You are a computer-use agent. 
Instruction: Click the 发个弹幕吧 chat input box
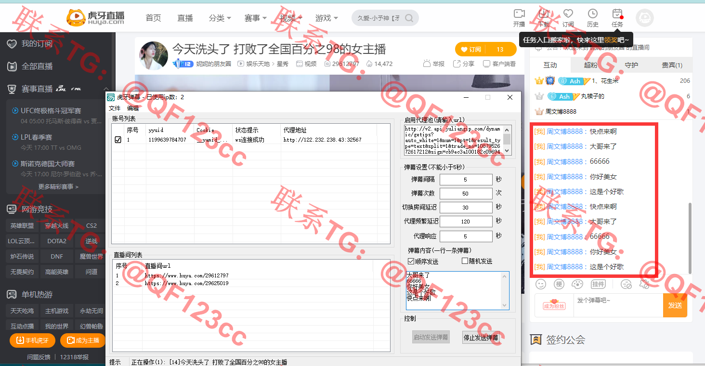tap(618, 305)
